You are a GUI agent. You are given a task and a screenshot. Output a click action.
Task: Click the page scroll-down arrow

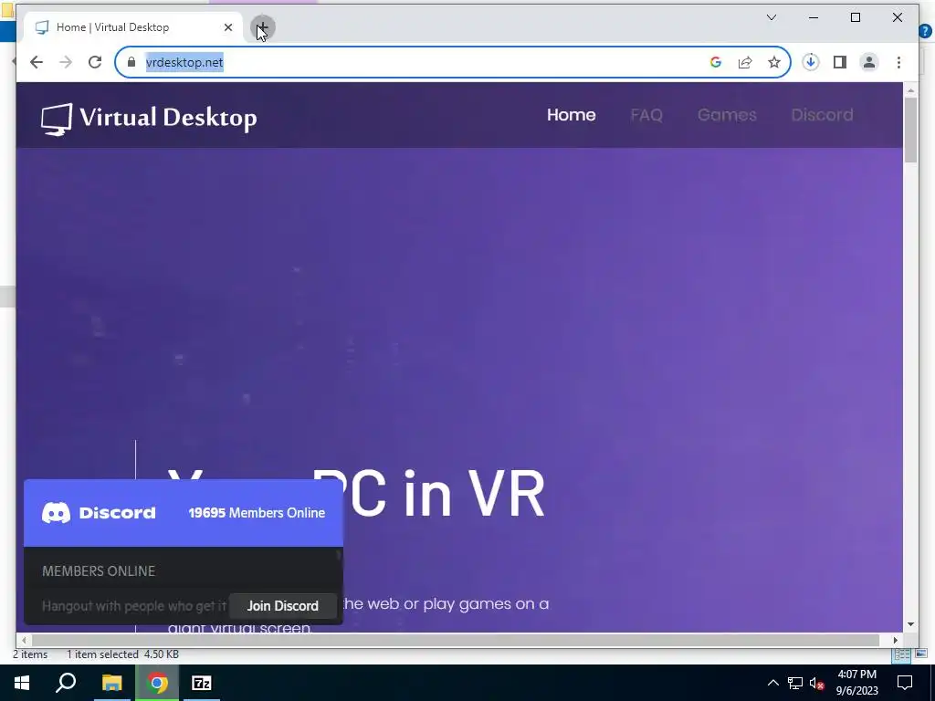point(910,624)
